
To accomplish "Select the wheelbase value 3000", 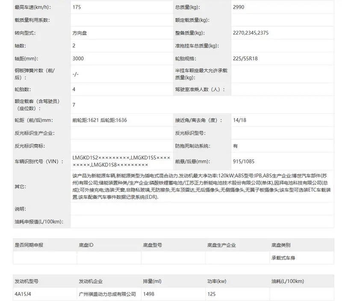I will click(x=78, y=59).
